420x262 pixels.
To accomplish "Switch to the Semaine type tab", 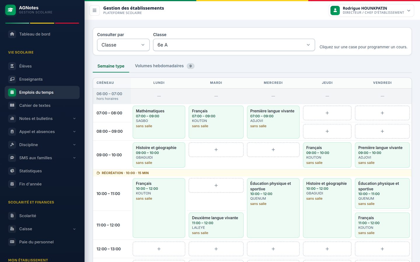I will pos(111,66).
